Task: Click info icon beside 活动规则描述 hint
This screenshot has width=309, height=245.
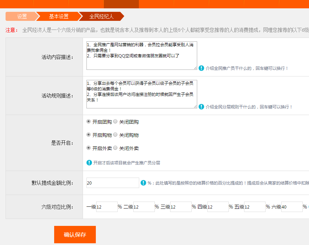Action: click(x=201, y=107)
